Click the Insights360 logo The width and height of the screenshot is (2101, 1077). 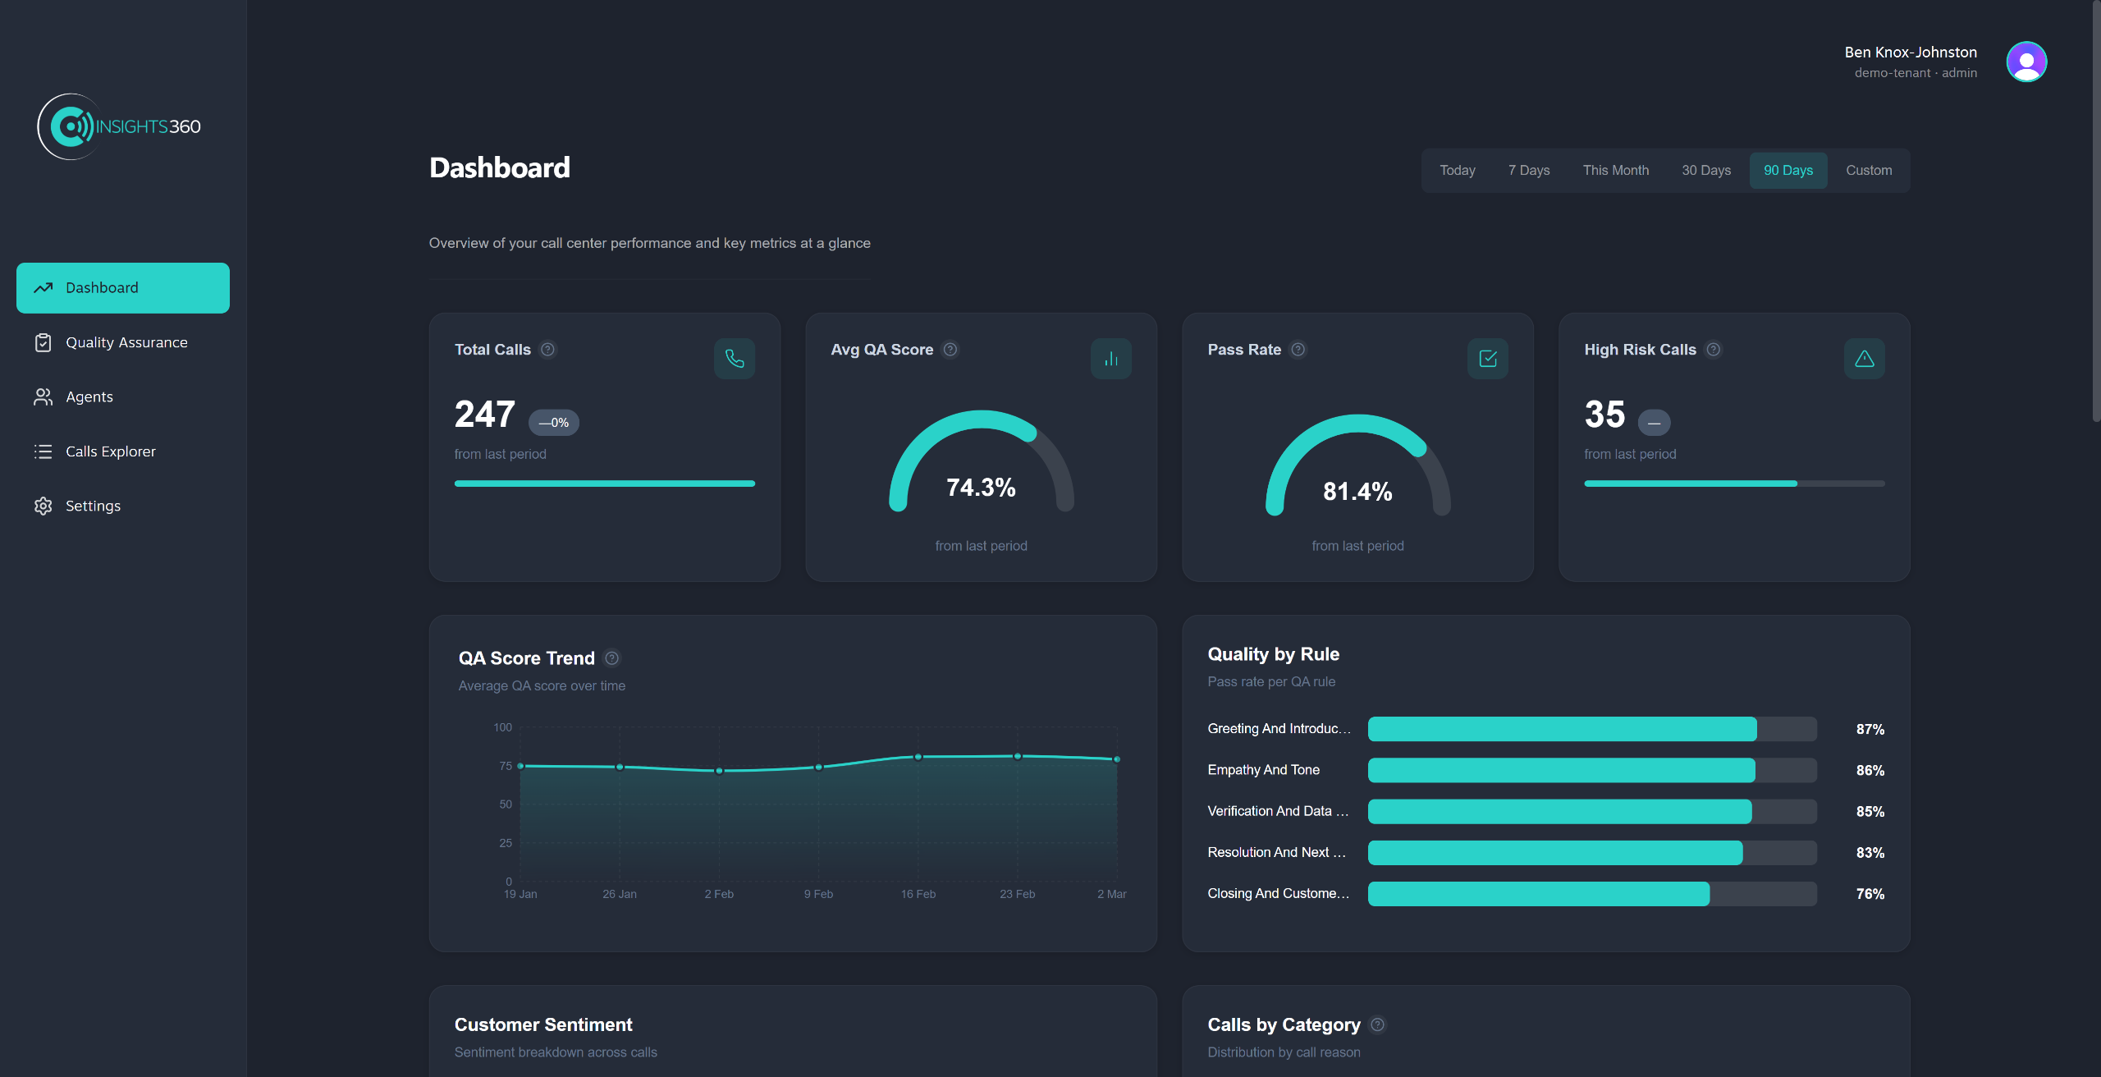tap(120, 126)
